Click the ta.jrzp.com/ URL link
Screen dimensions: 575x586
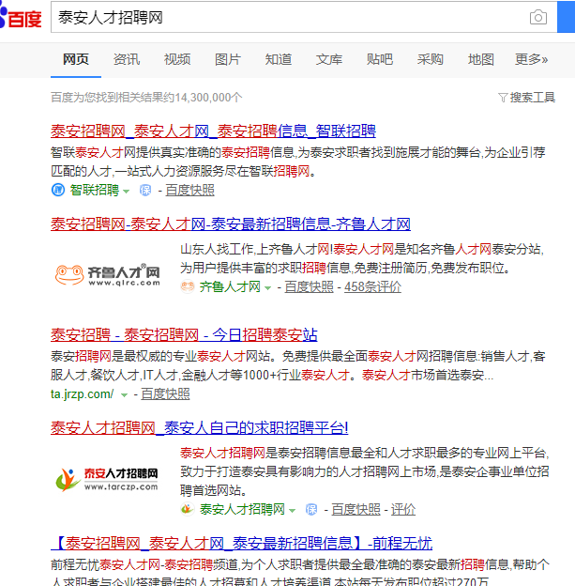pyautogui.click(x=83, y=393)
